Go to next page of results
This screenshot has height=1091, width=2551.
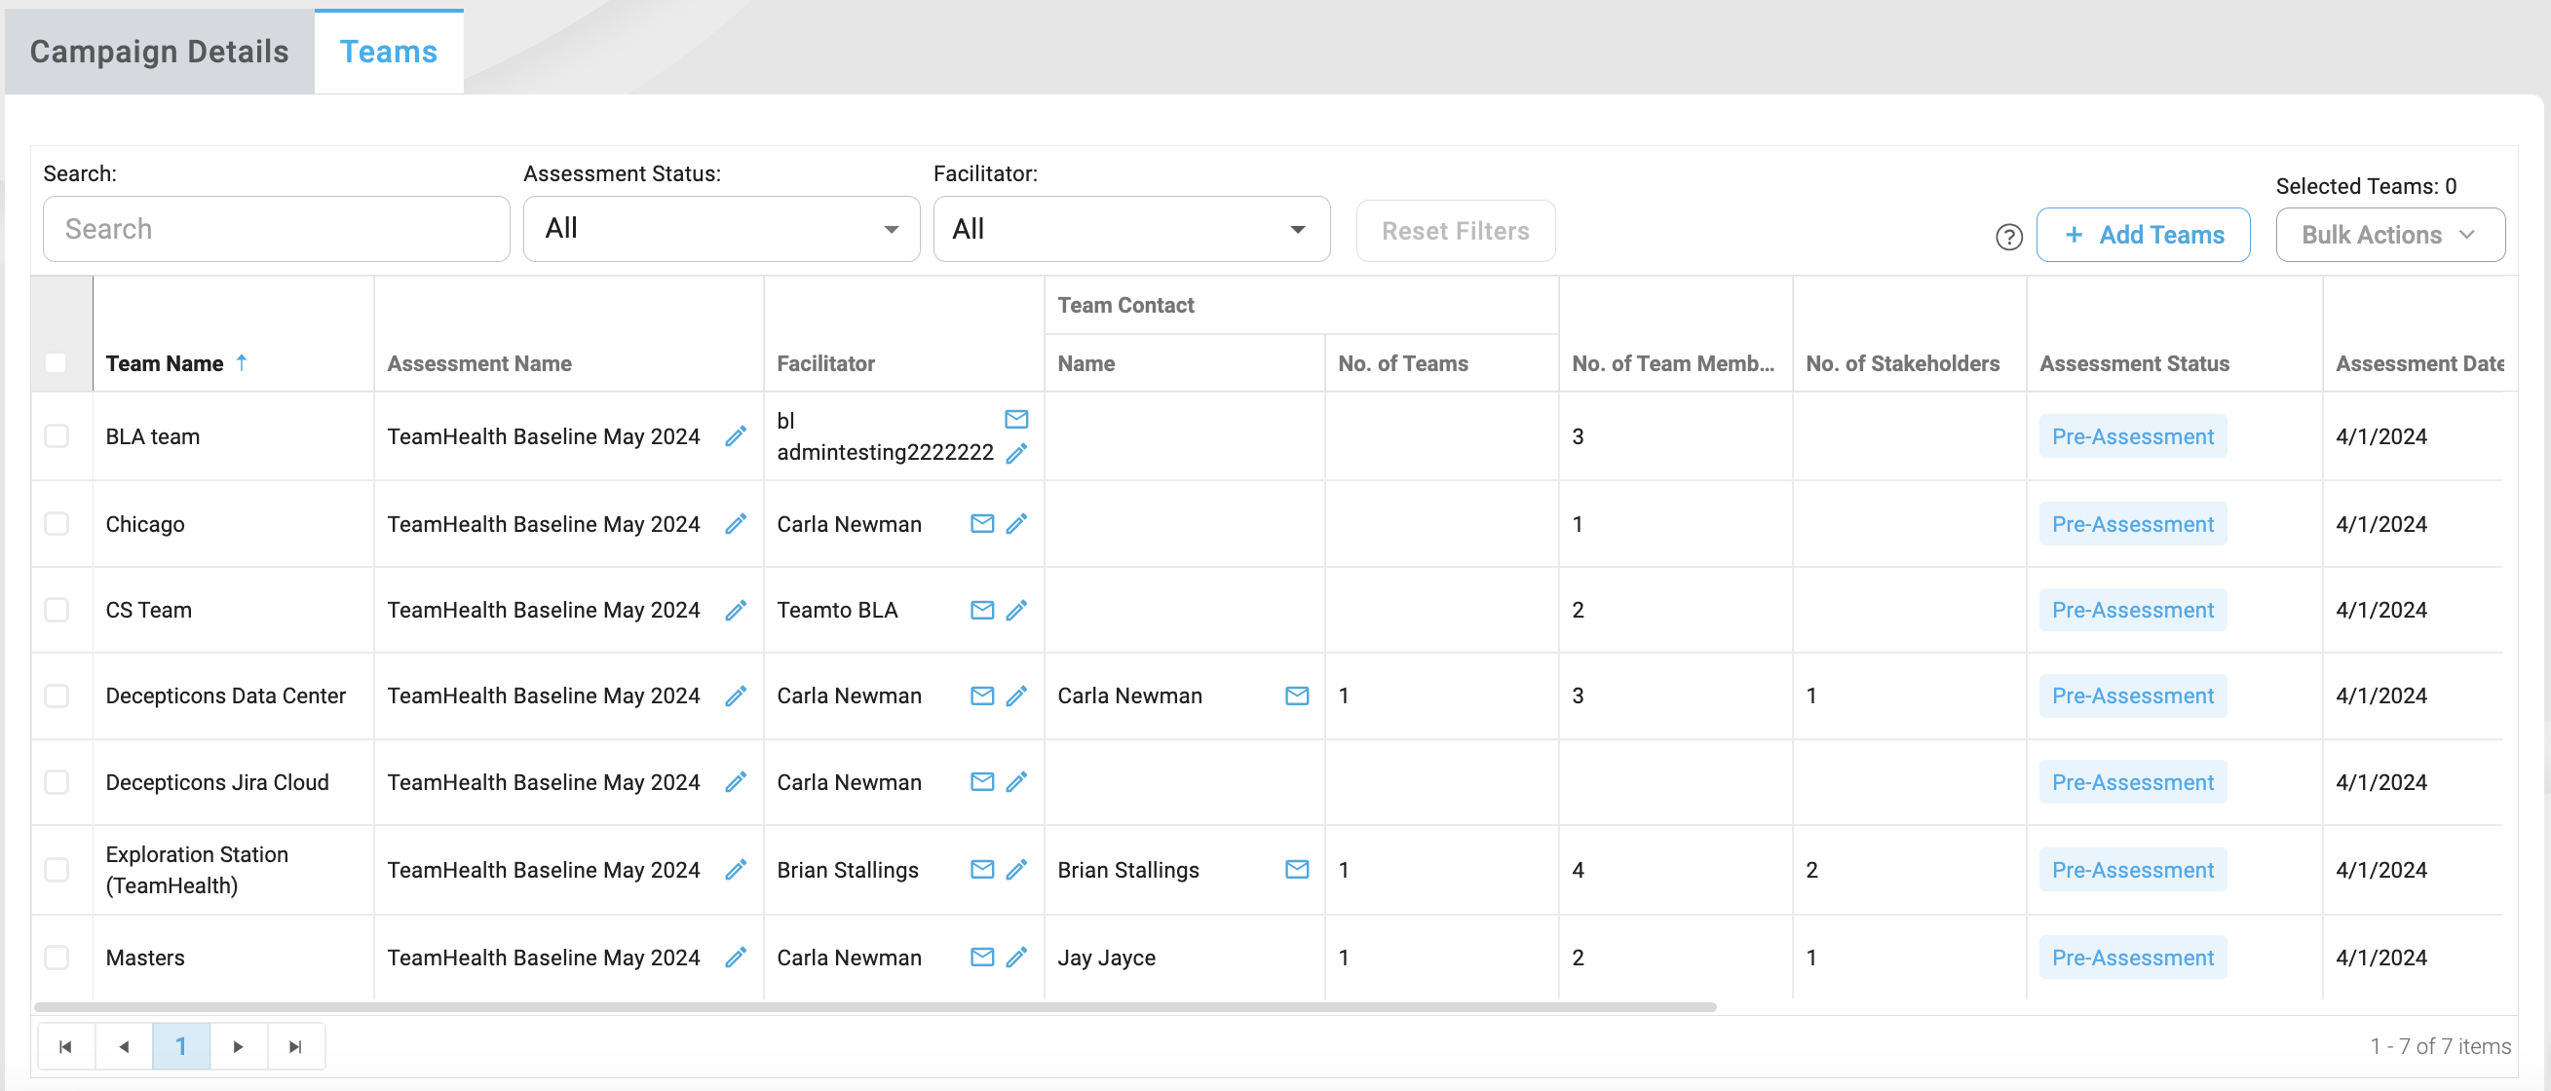click(238, 1046)
